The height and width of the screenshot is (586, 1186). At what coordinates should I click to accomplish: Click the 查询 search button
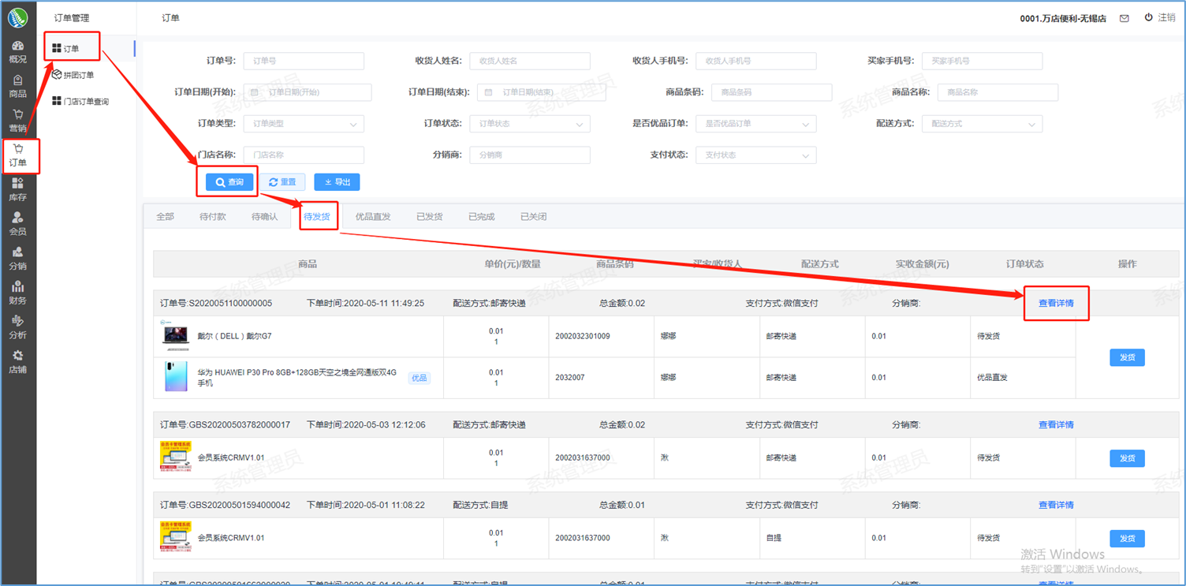tap(229, 182)
